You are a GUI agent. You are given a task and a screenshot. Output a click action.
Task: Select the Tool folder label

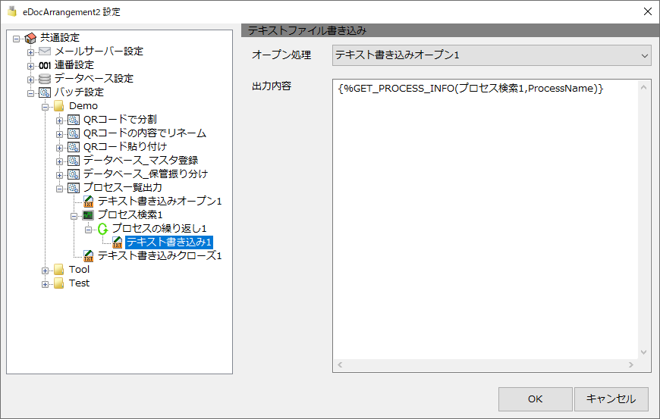point(79,270)
